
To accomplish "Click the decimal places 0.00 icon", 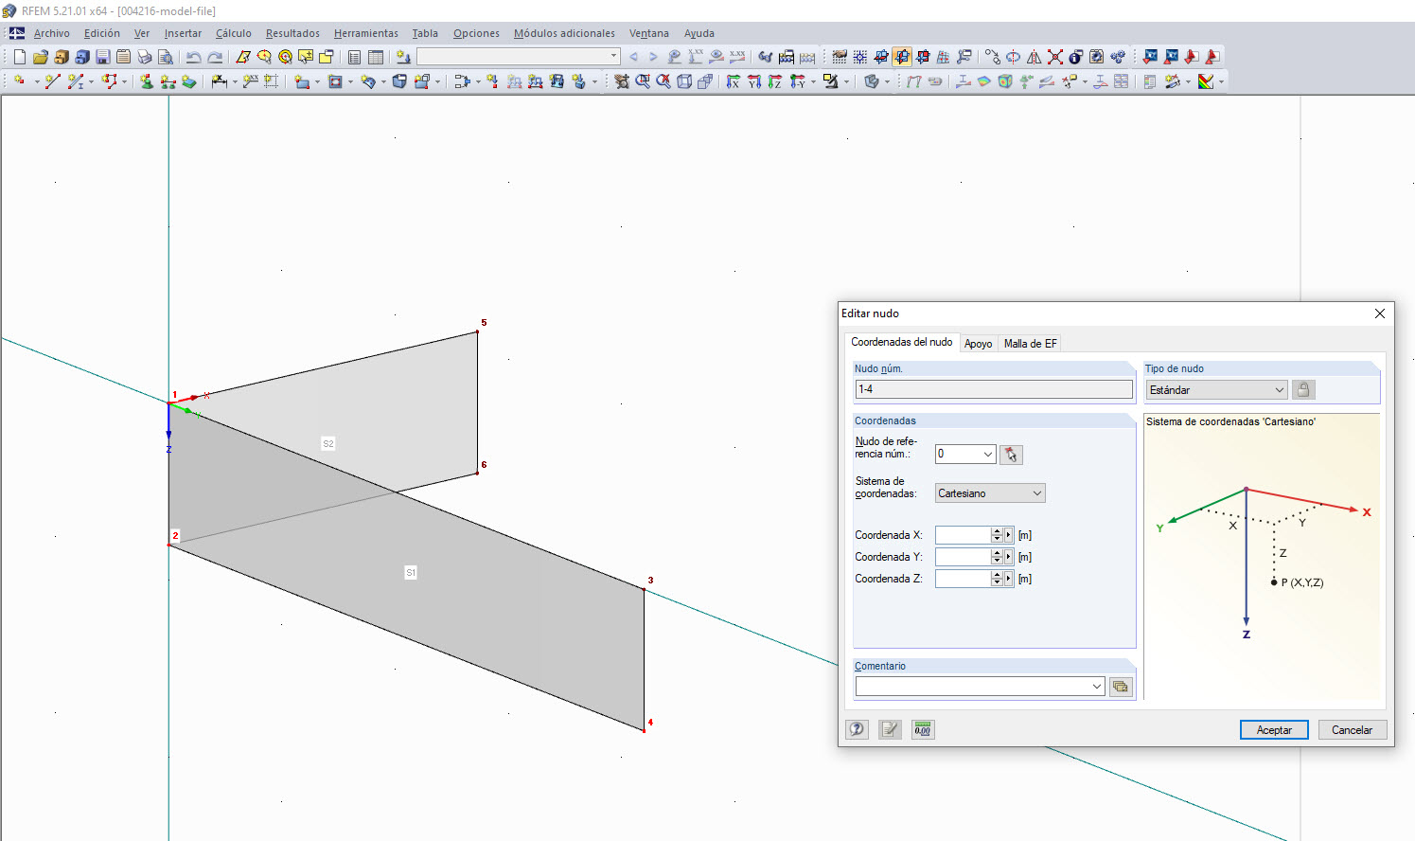I will (x=923, y=729).
